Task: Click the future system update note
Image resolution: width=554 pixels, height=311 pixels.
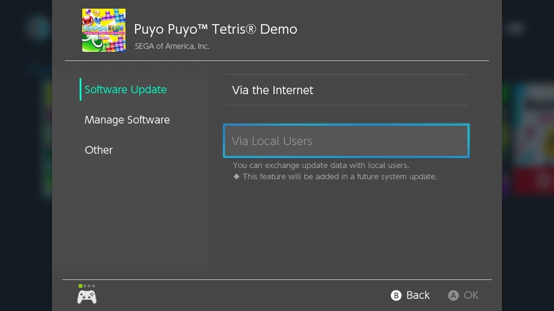Action: click(x=335, y=176)
